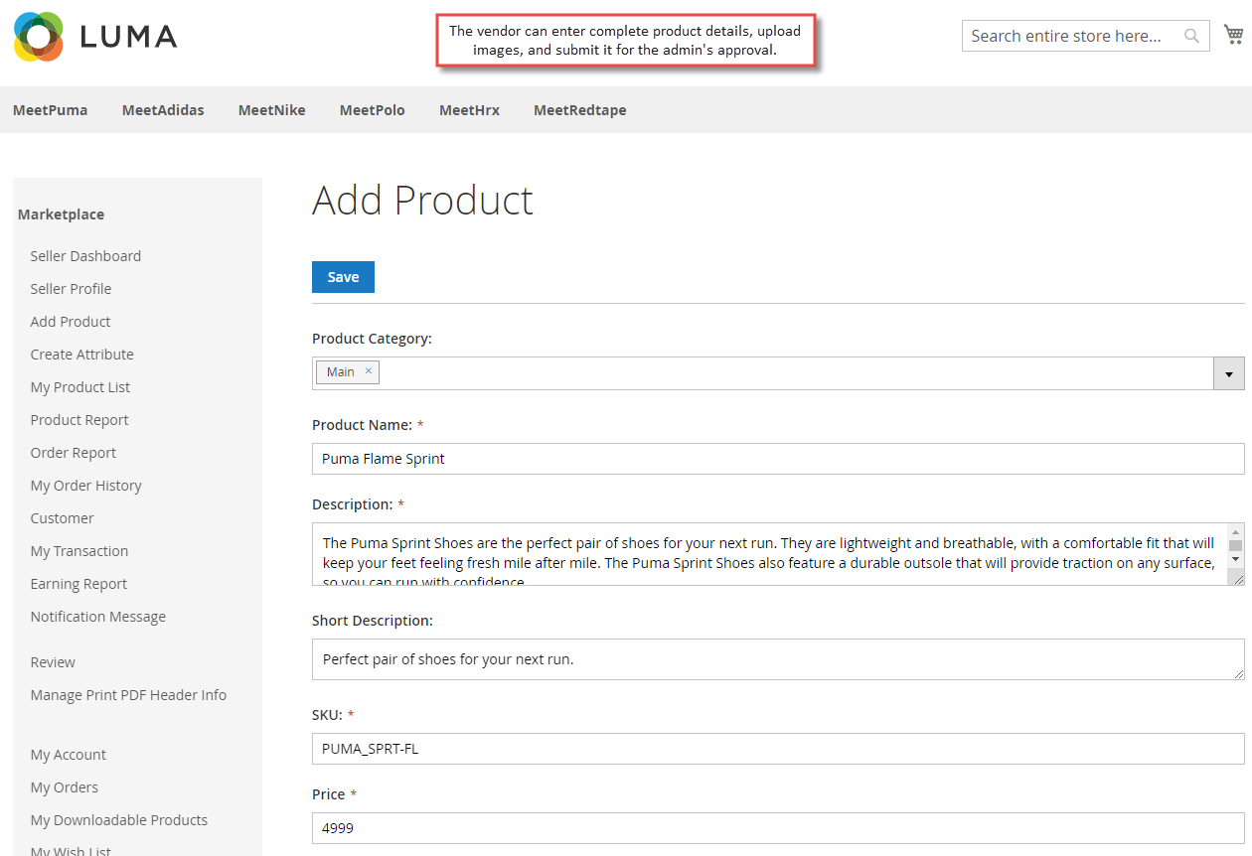The height and width of the screenshot is (856, 1252).
Task: Open the MeetAdidas menu
Action: pos(163,110)
